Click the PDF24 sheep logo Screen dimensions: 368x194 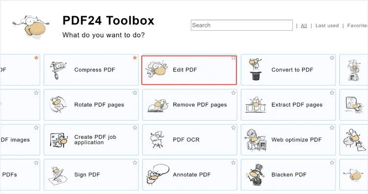point(31,27)
